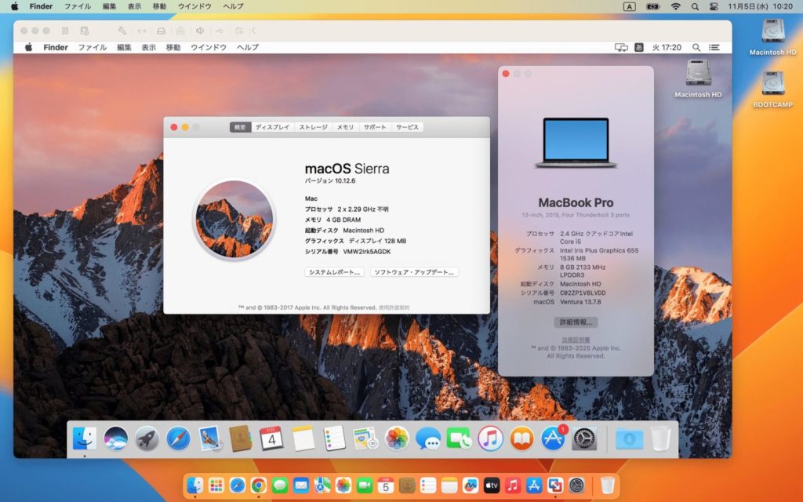
Task: Click VMware Fusion icon in the Ventura dock
Action: (555, 485)
